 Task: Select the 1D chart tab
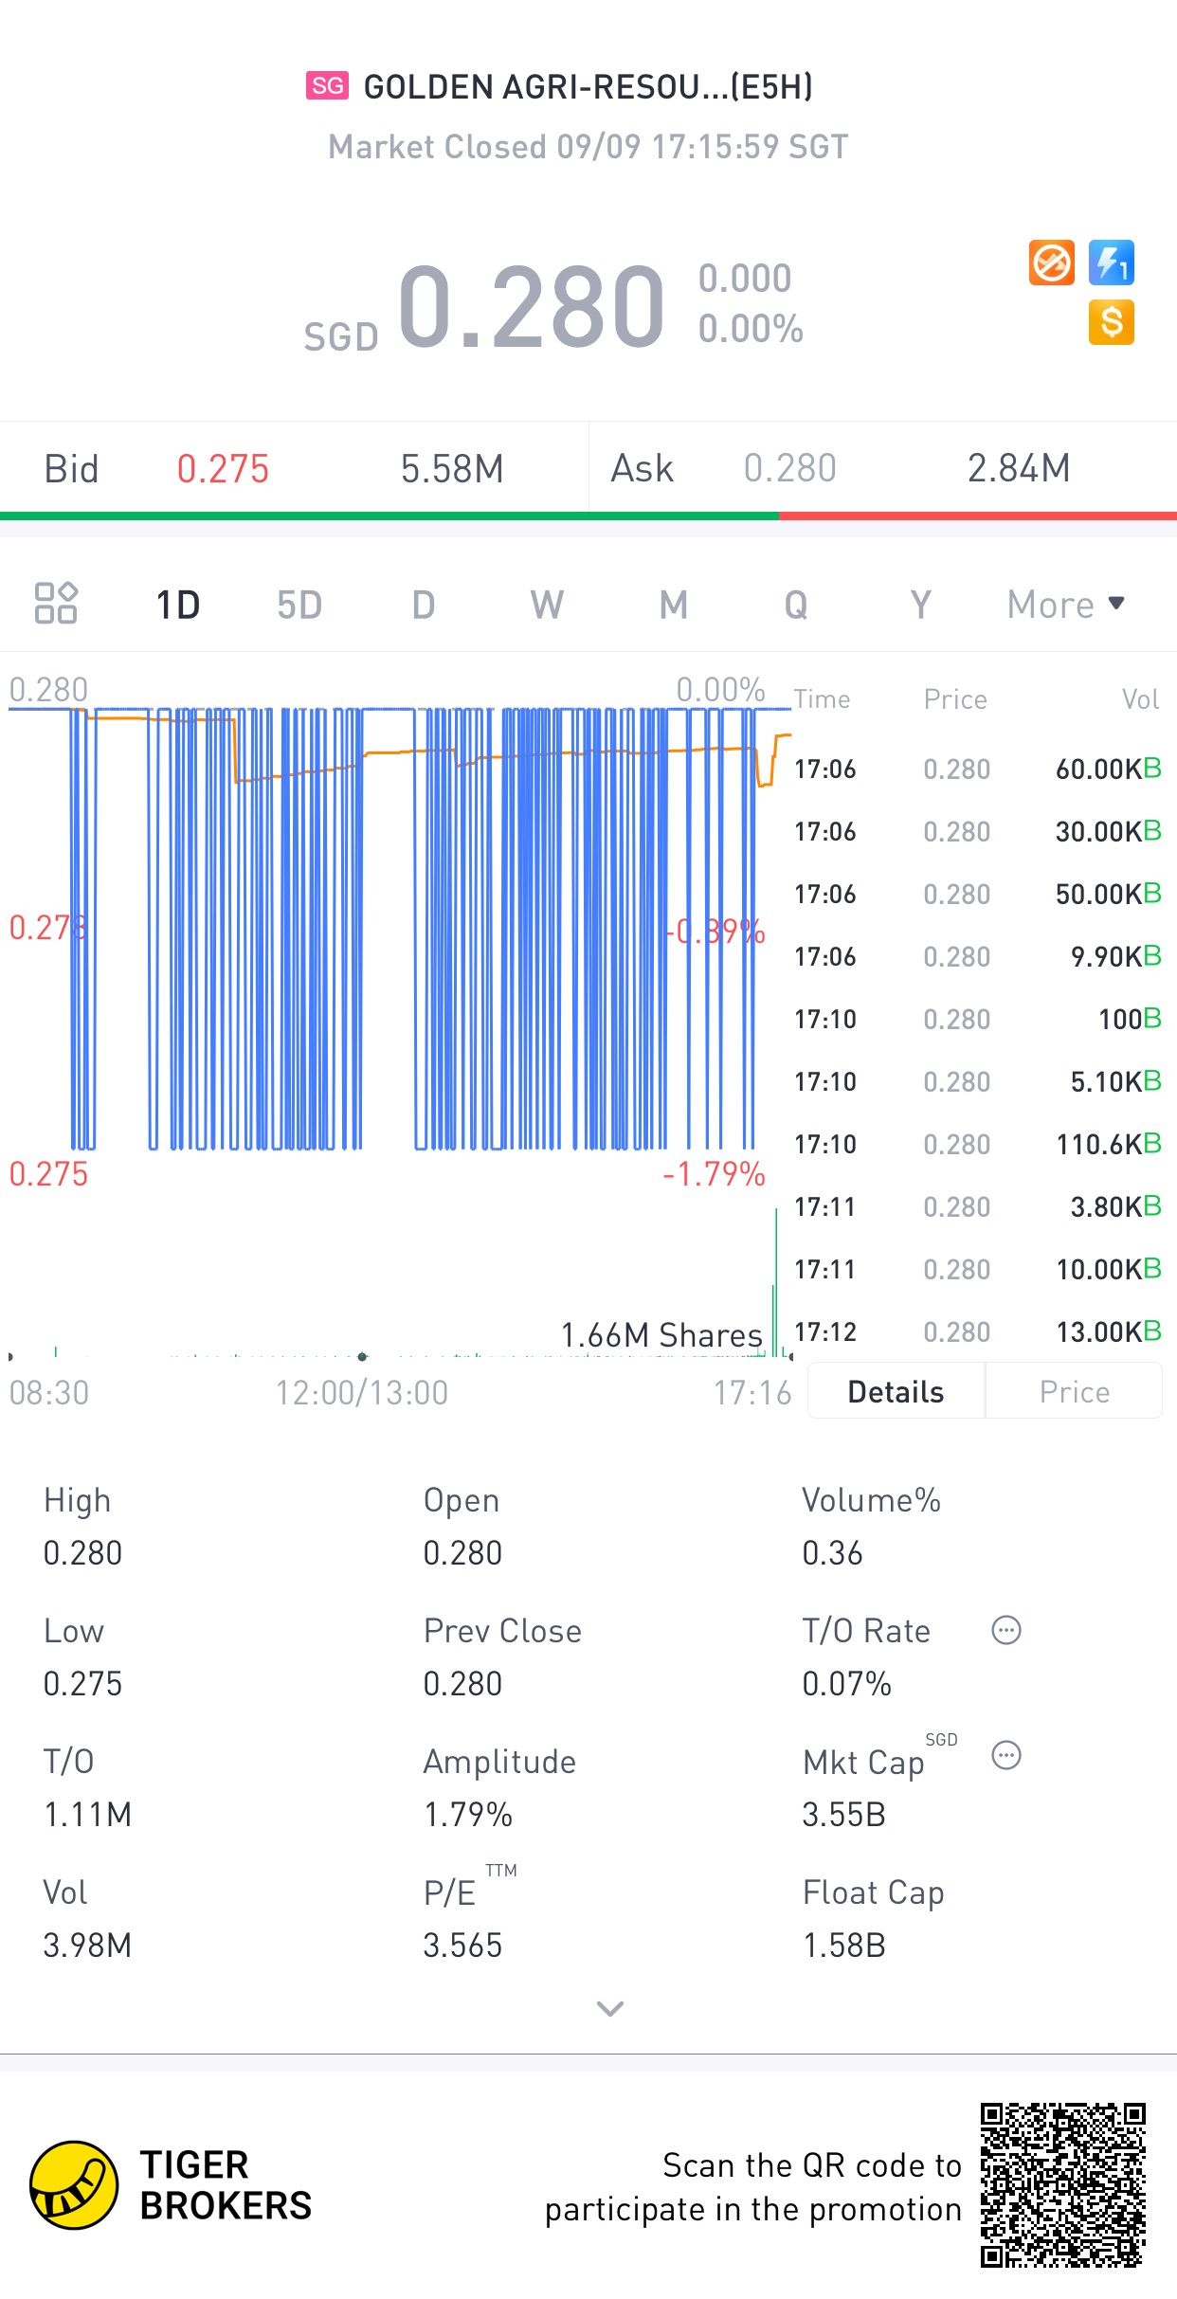tap(177, 605)
